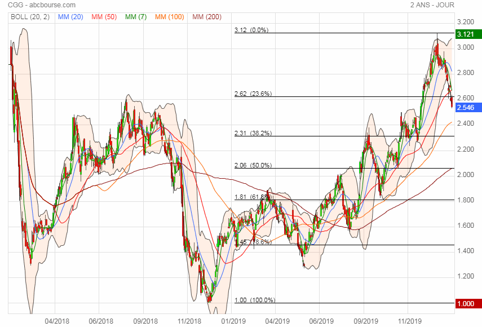This screenshot has width=482, height=327.
Task: Click the 1.600 price axis value
Action: coord(466,226)
